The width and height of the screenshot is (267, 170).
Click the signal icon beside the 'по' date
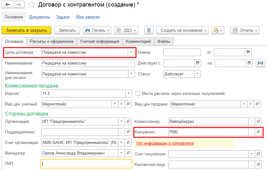[260, 63]
